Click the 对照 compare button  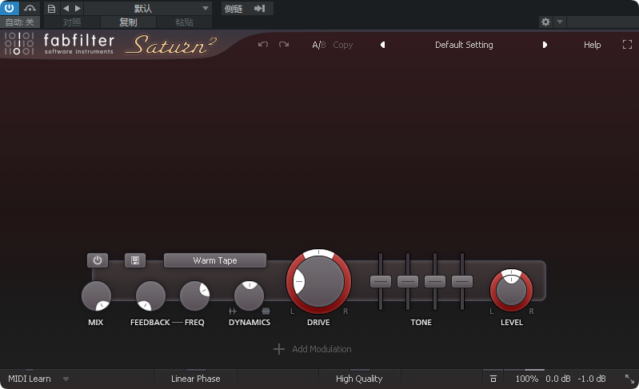pos(72,22)
